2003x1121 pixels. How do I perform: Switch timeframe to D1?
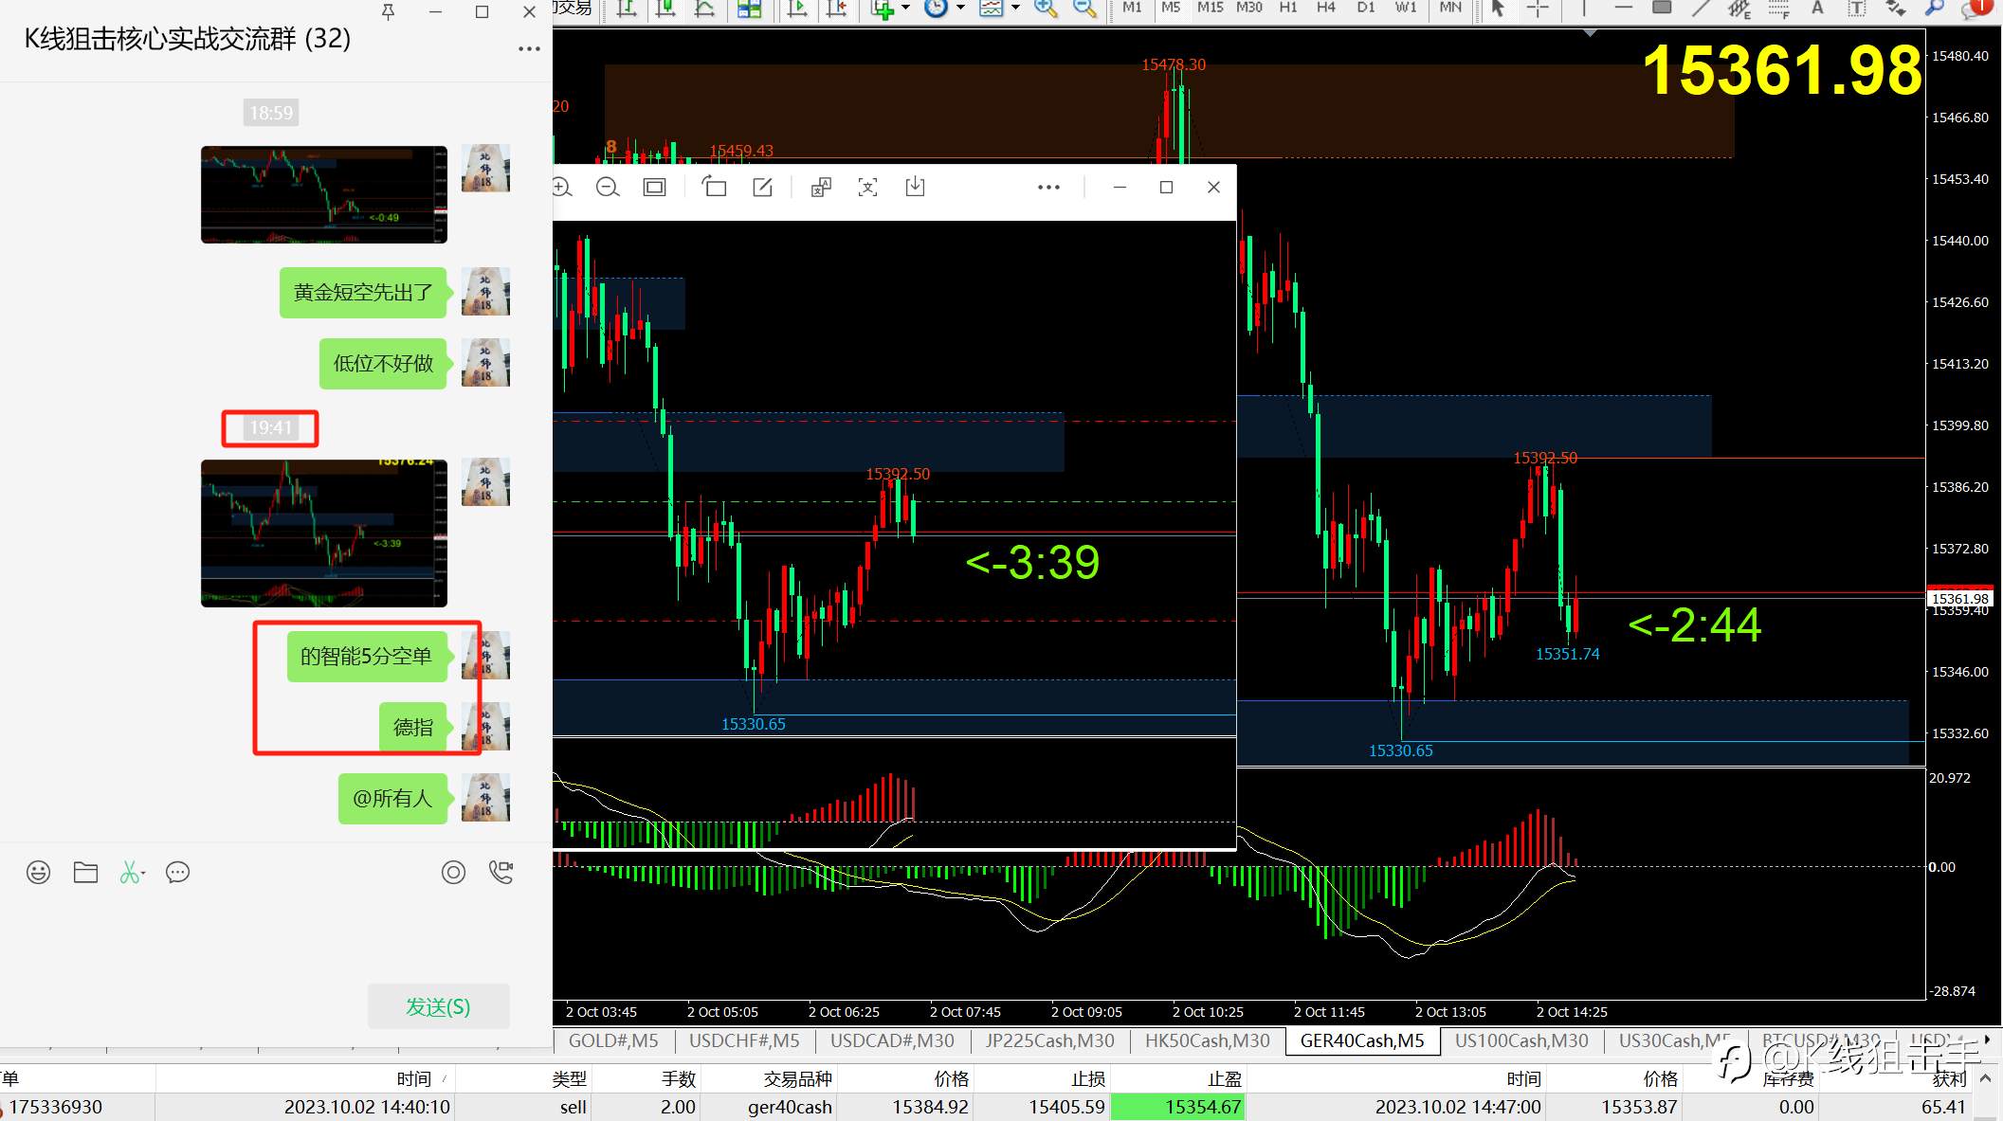(x=1366, y=8)
